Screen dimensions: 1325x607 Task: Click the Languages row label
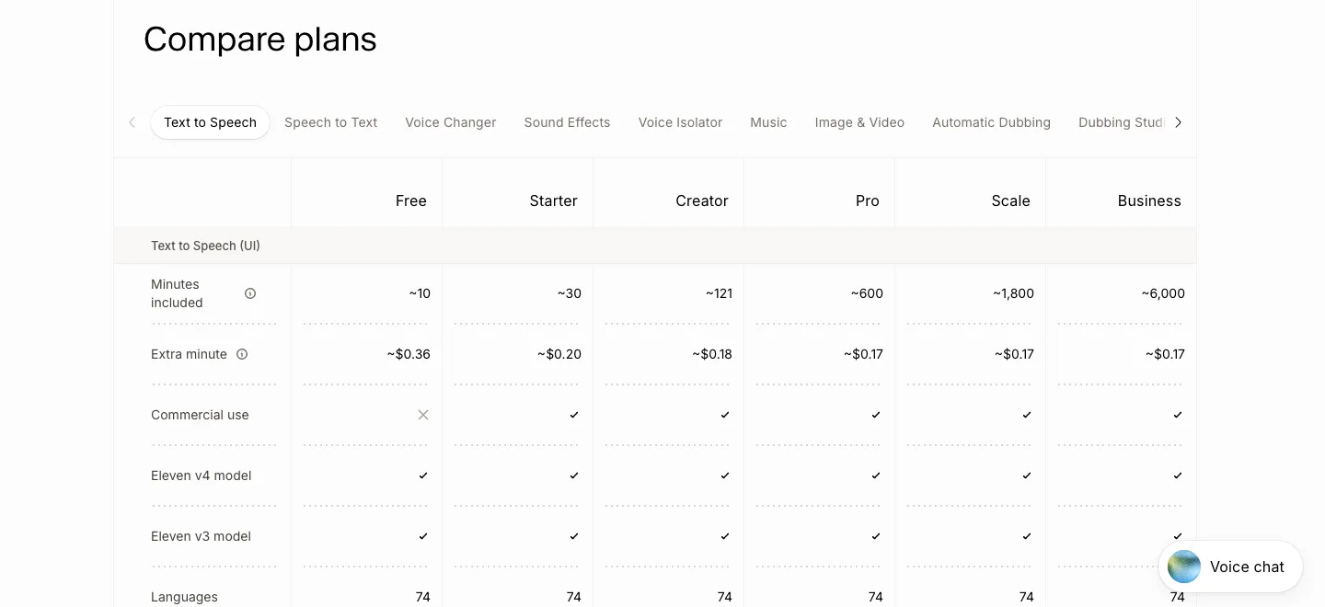[184, 597]
